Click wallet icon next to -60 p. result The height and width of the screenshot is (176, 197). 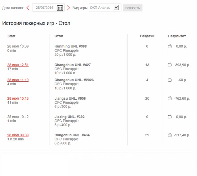coord(170,80)
